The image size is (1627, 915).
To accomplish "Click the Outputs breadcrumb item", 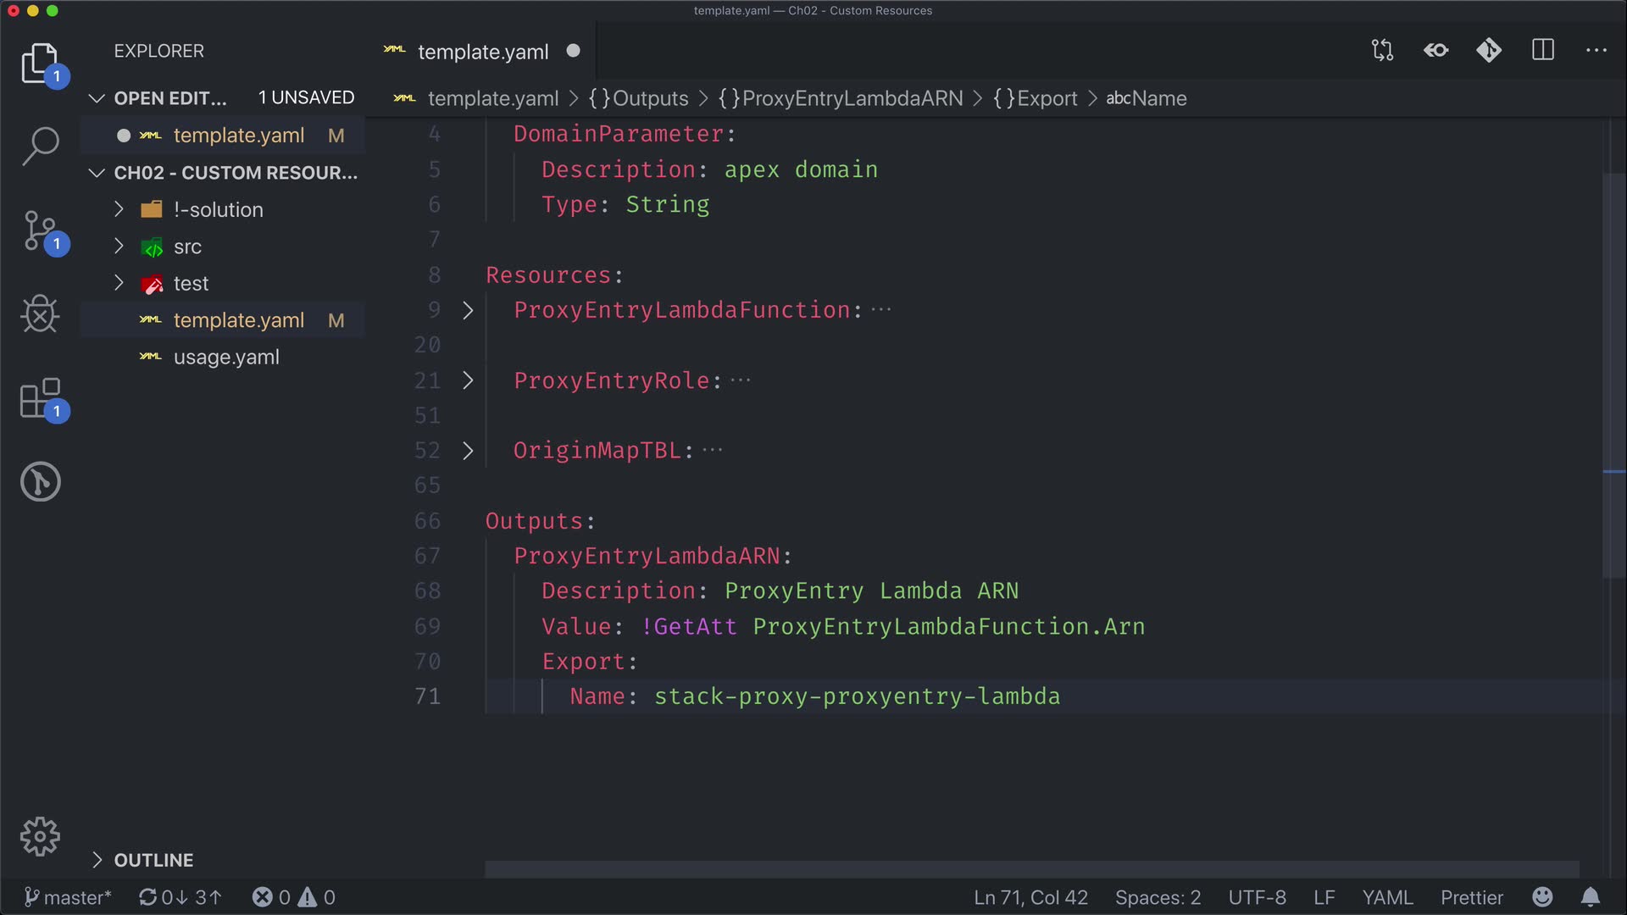I will point(650,98).
